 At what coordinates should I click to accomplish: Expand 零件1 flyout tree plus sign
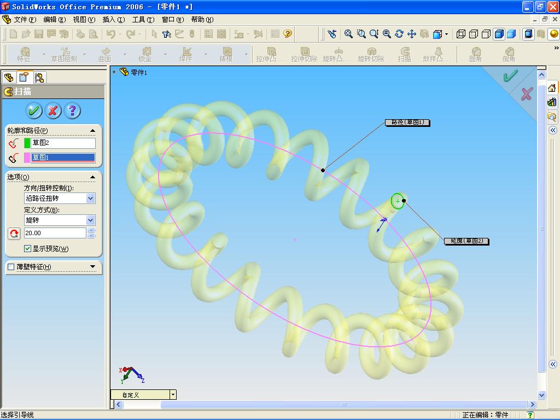(114, 72)
